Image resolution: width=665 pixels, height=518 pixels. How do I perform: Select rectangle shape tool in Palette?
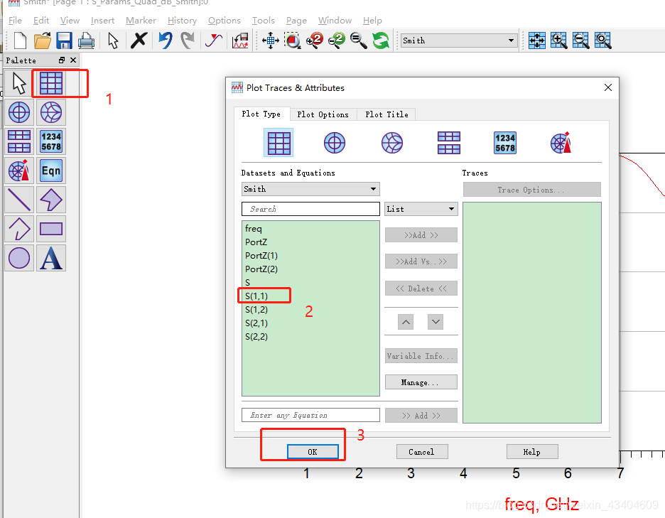(x=51, y=229)
